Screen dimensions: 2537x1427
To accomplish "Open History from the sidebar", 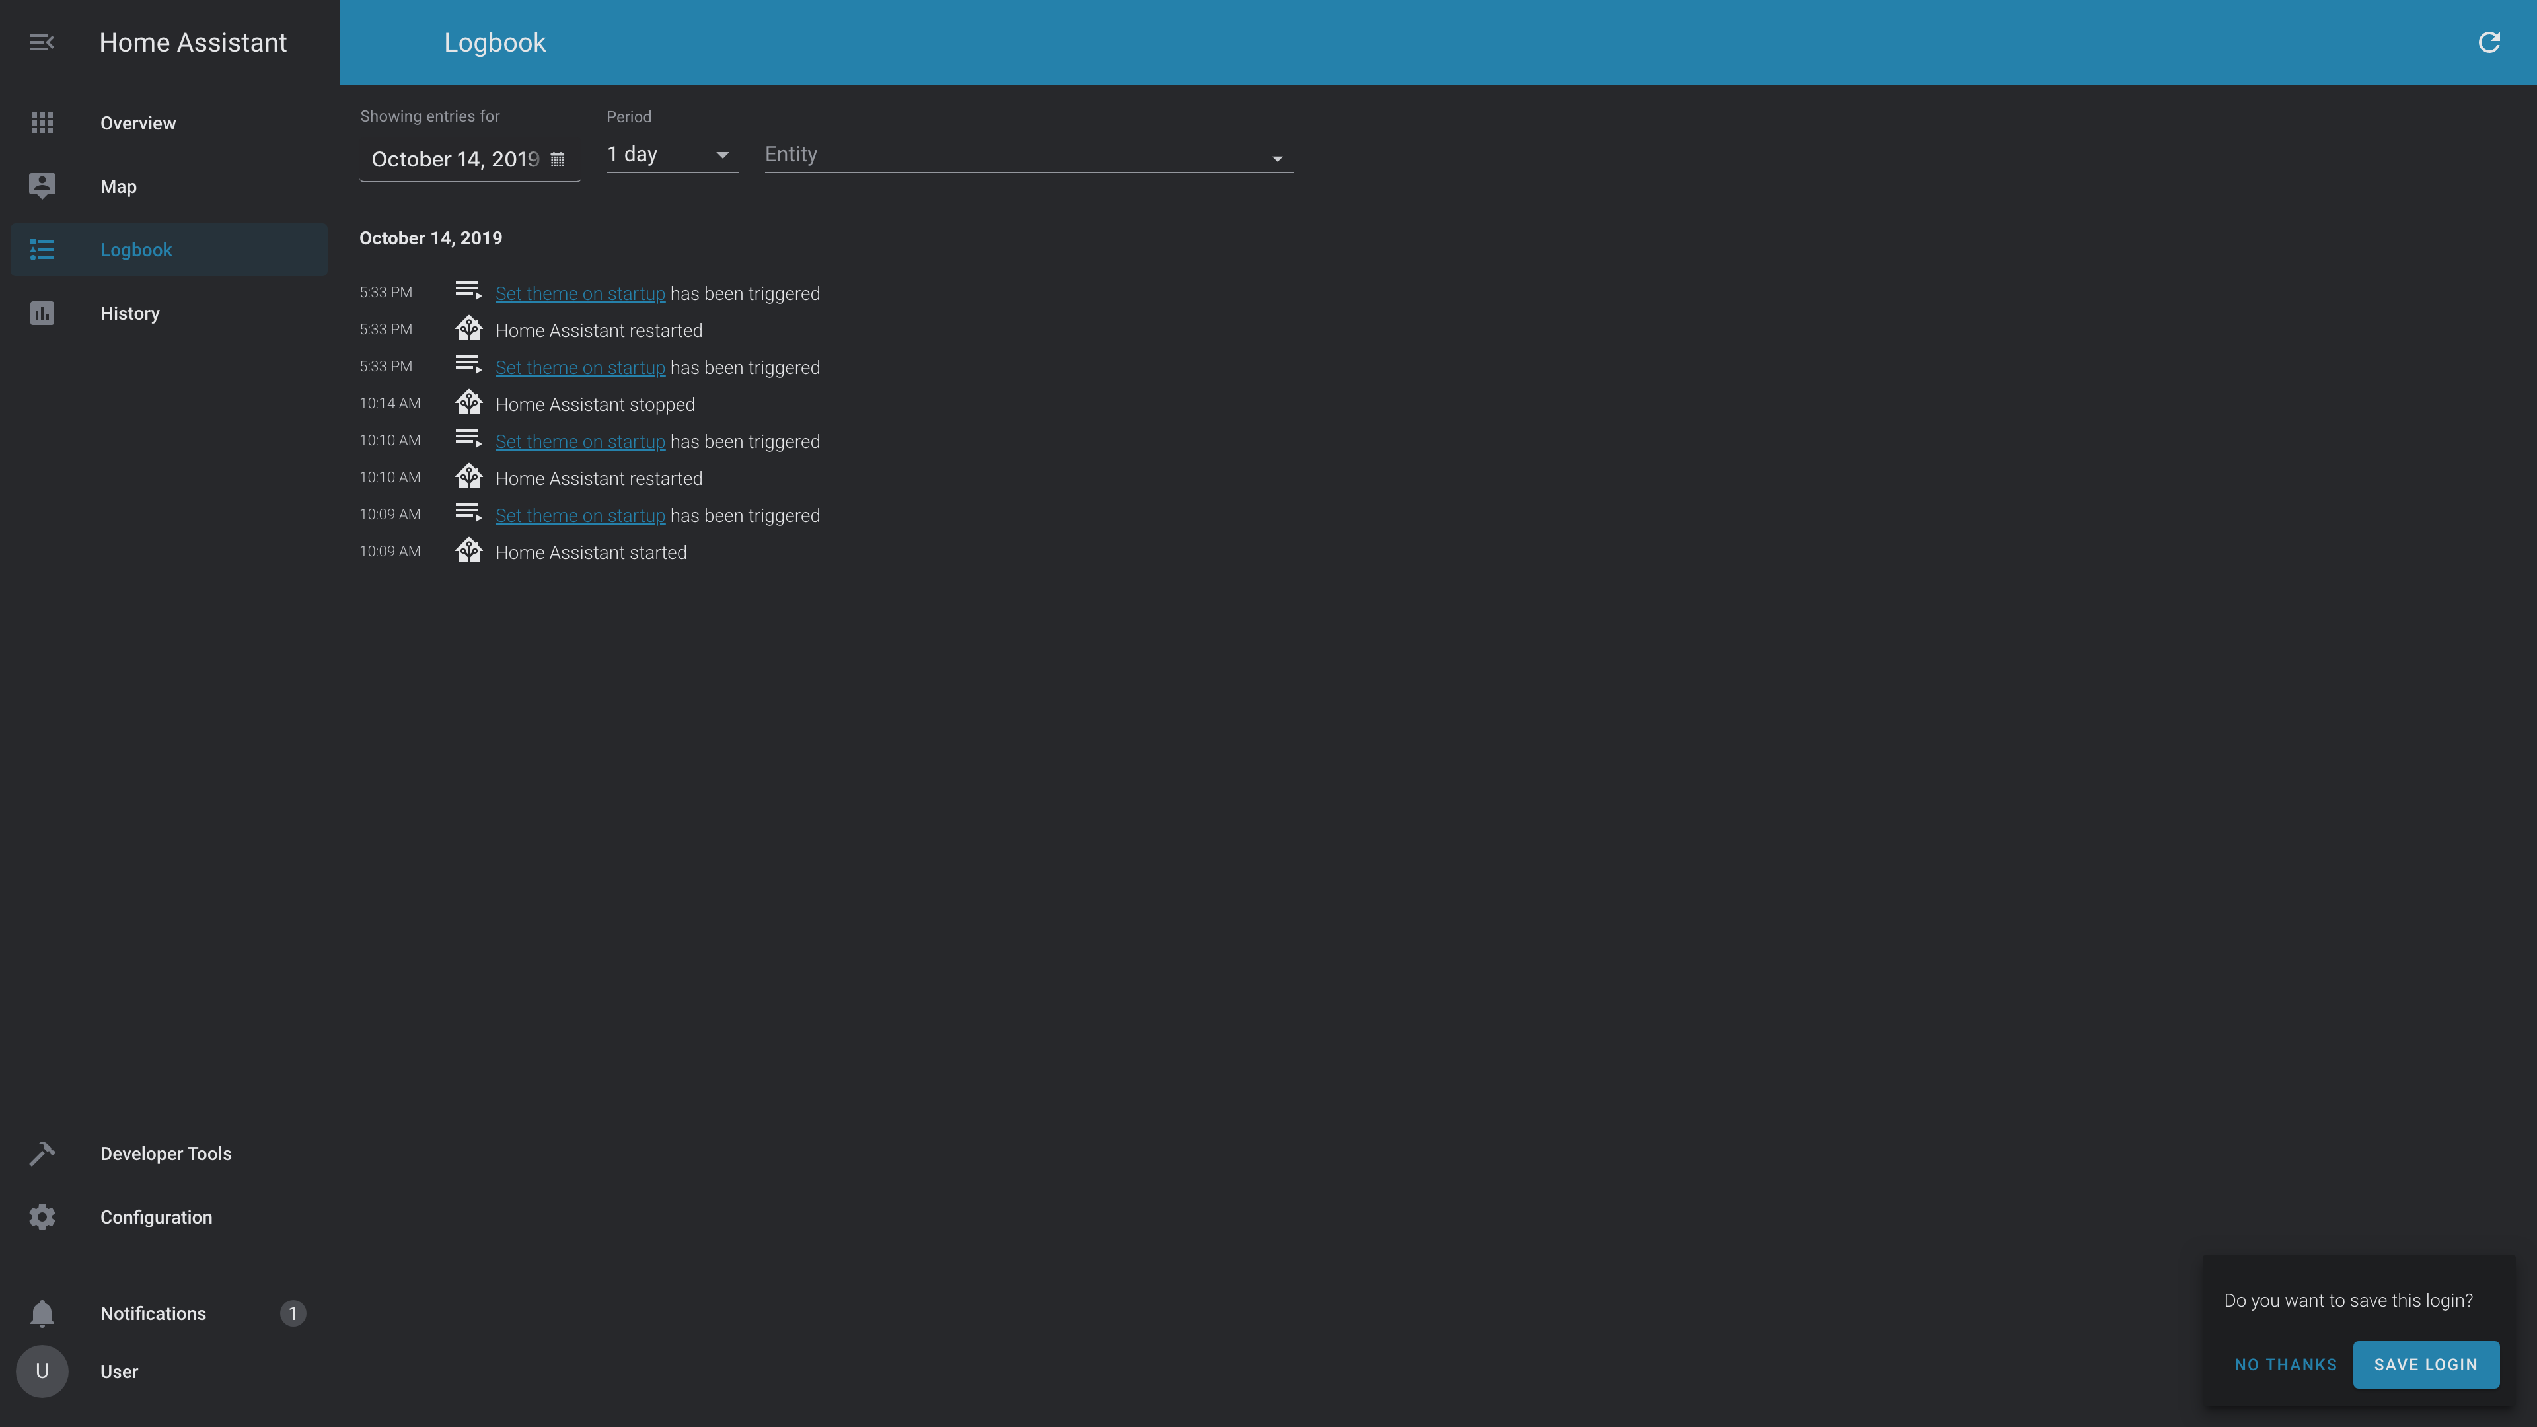I will click(130, 313).
